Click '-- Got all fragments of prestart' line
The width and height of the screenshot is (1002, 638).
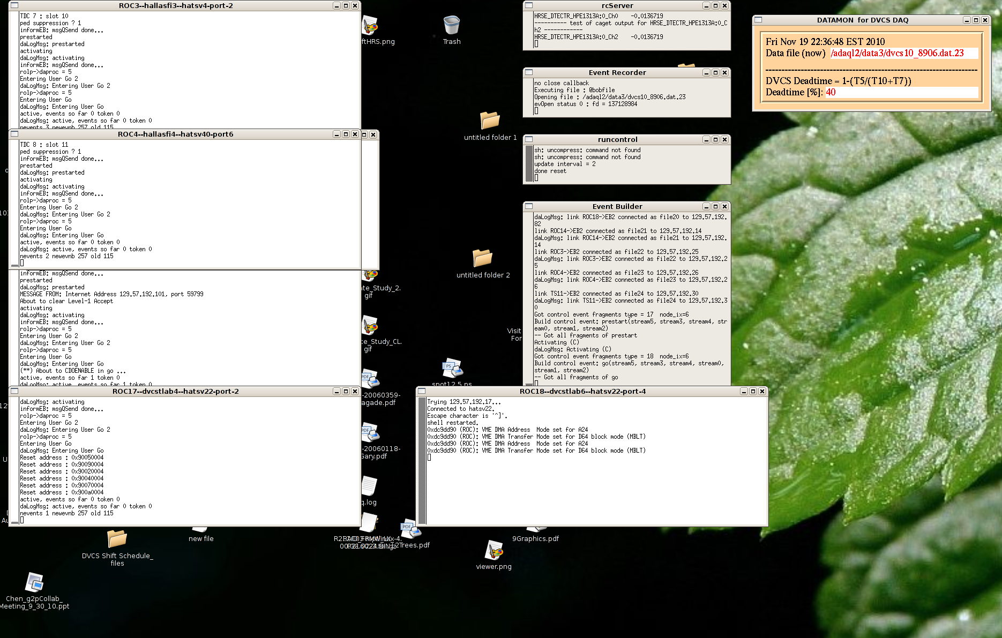(586, 335)
